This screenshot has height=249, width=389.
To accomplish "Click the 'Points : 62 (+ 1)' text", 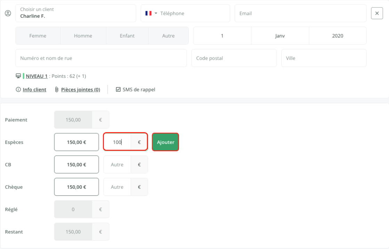I will [69, 76].
